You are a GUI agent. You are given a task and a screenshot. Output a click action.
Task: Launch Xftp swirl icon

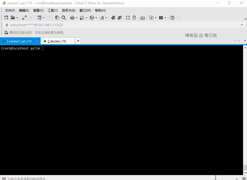[113, 18]
